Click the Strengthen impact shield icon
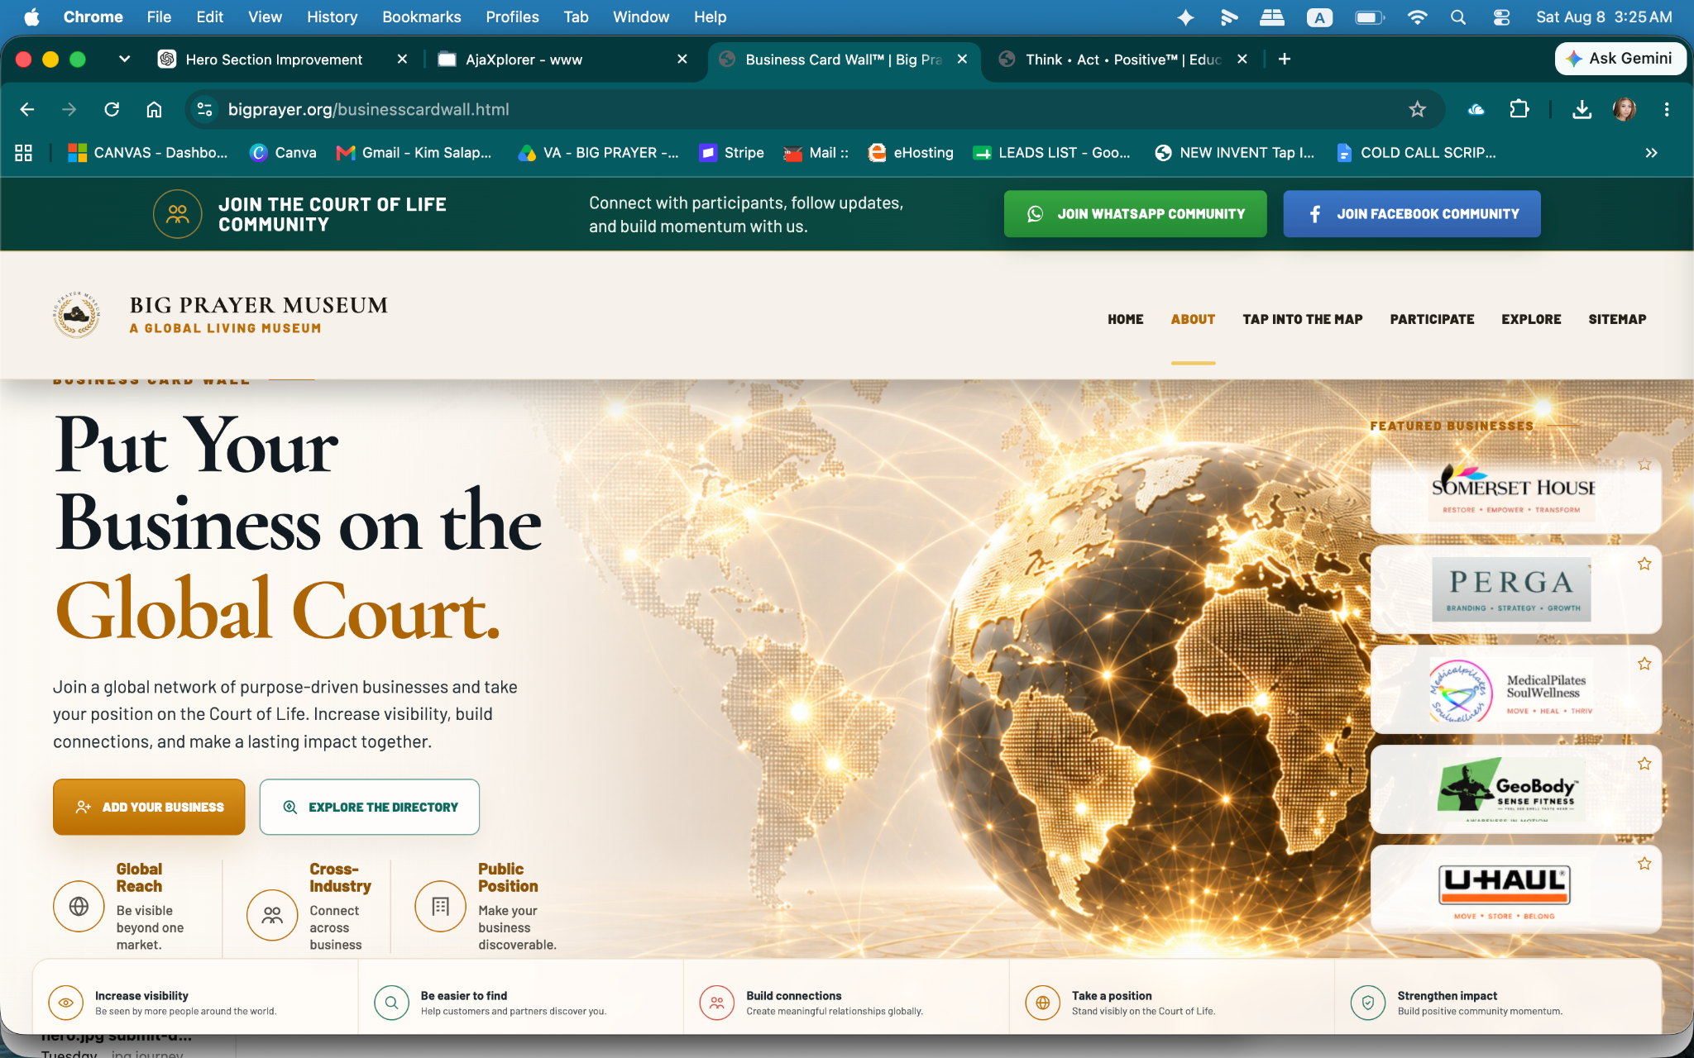Image resolution: width=1694 pixels, height=1058 pixels. coord(1368,1003)
